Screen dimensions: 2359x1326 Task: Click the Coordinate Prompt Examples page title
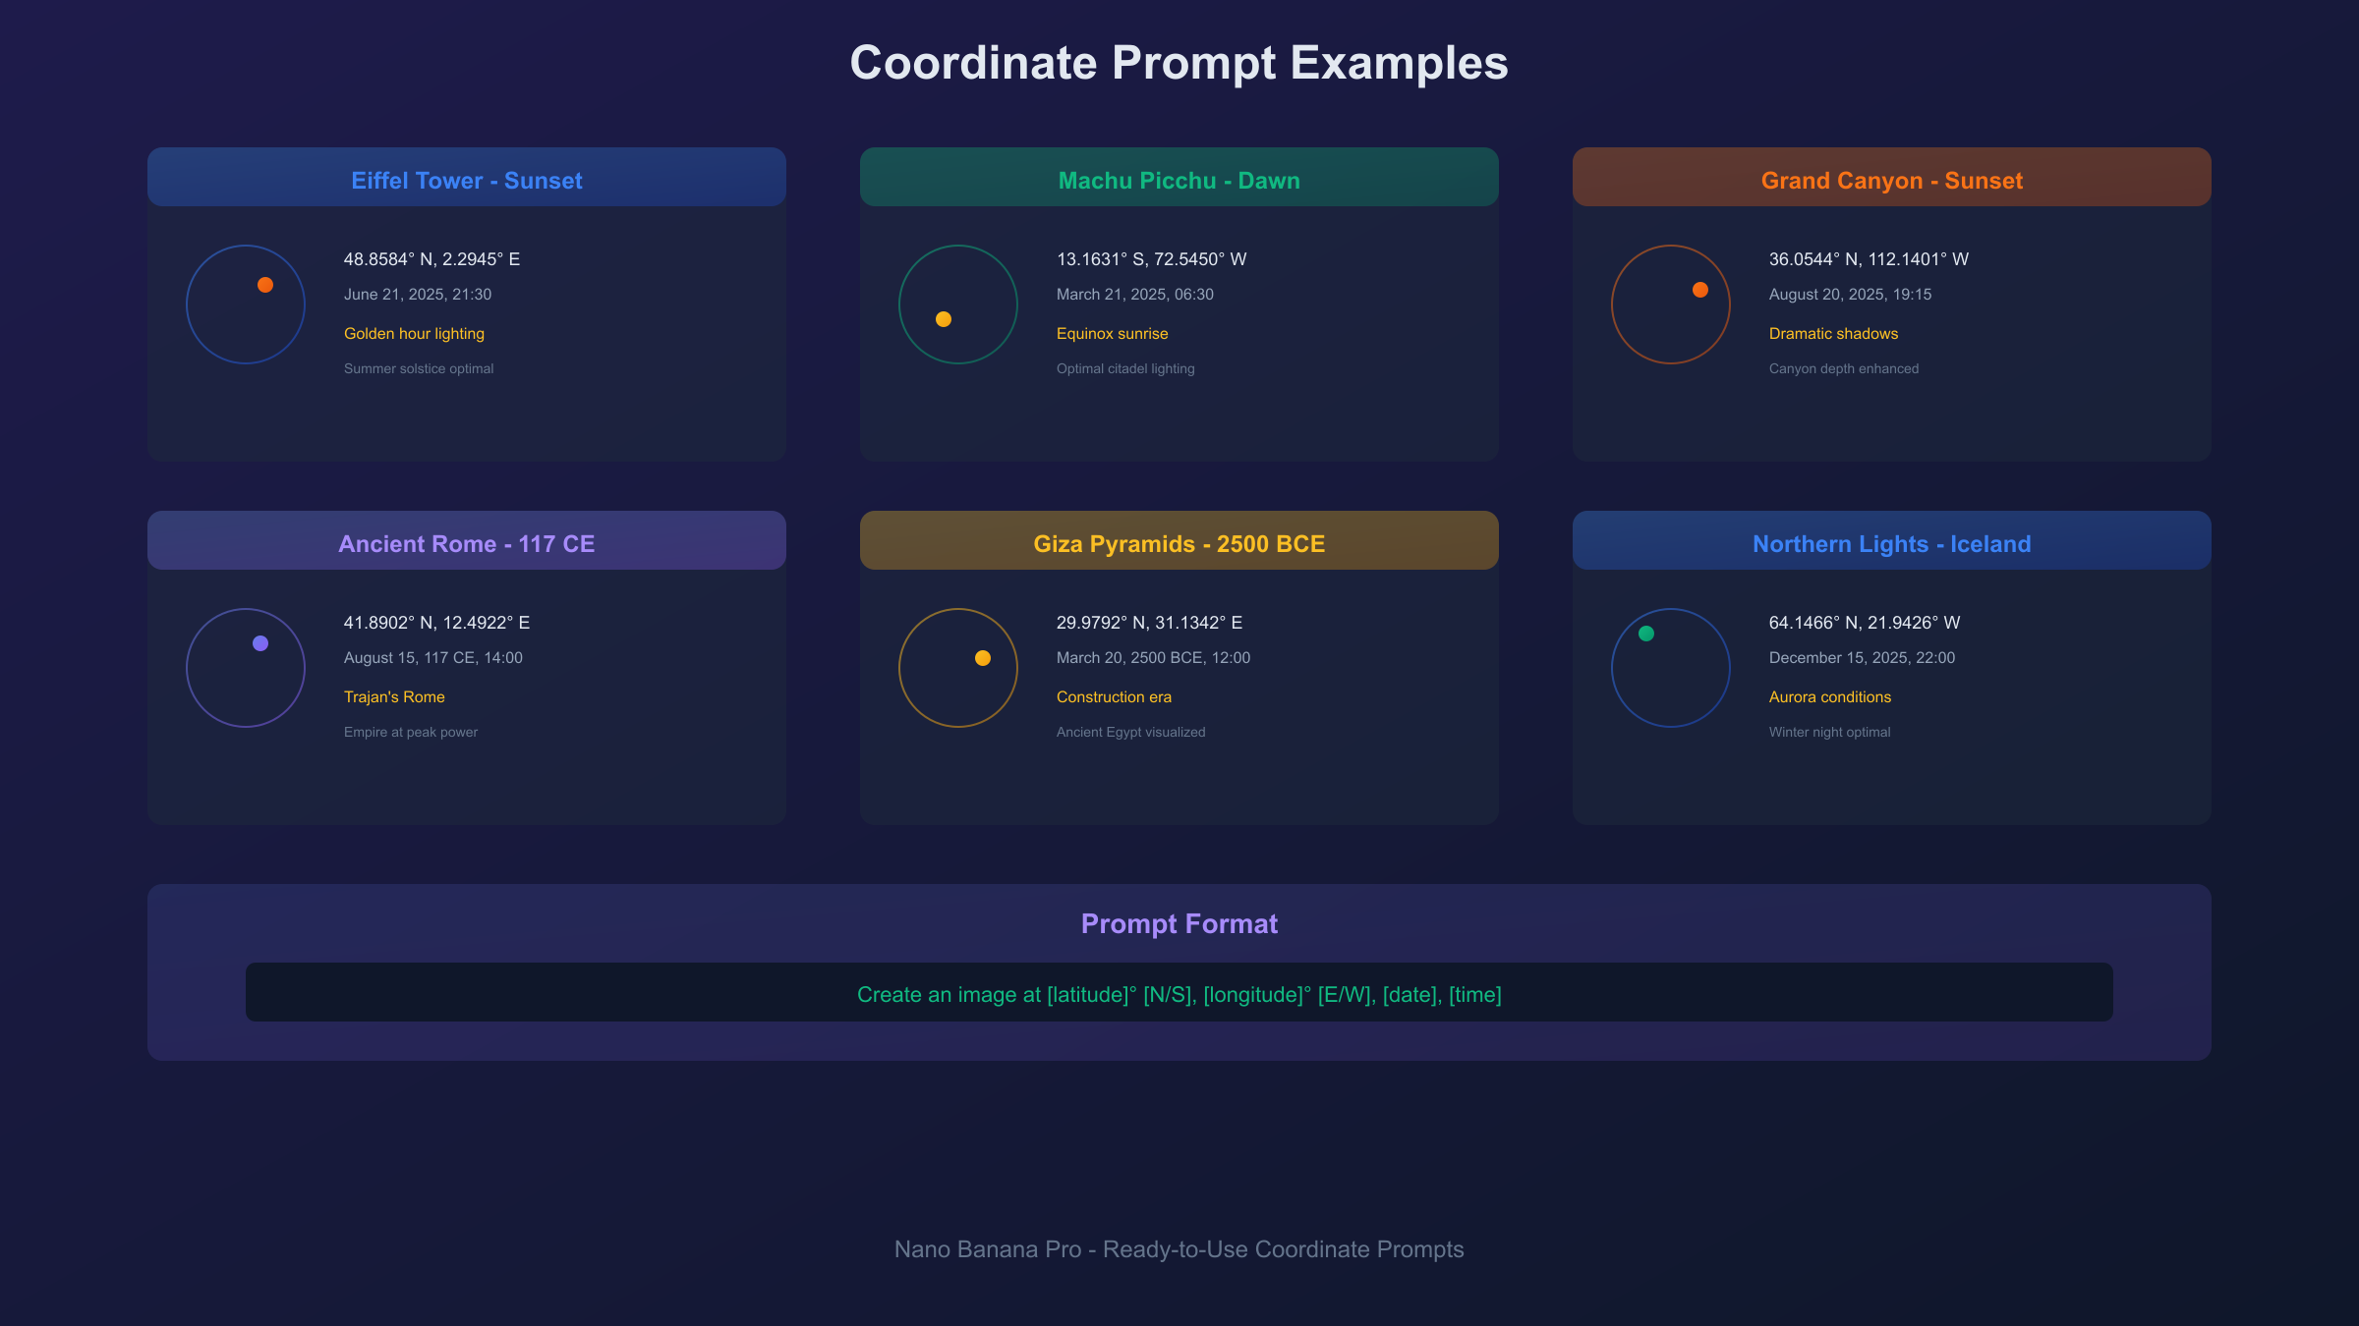click(x=1179, y=63)
